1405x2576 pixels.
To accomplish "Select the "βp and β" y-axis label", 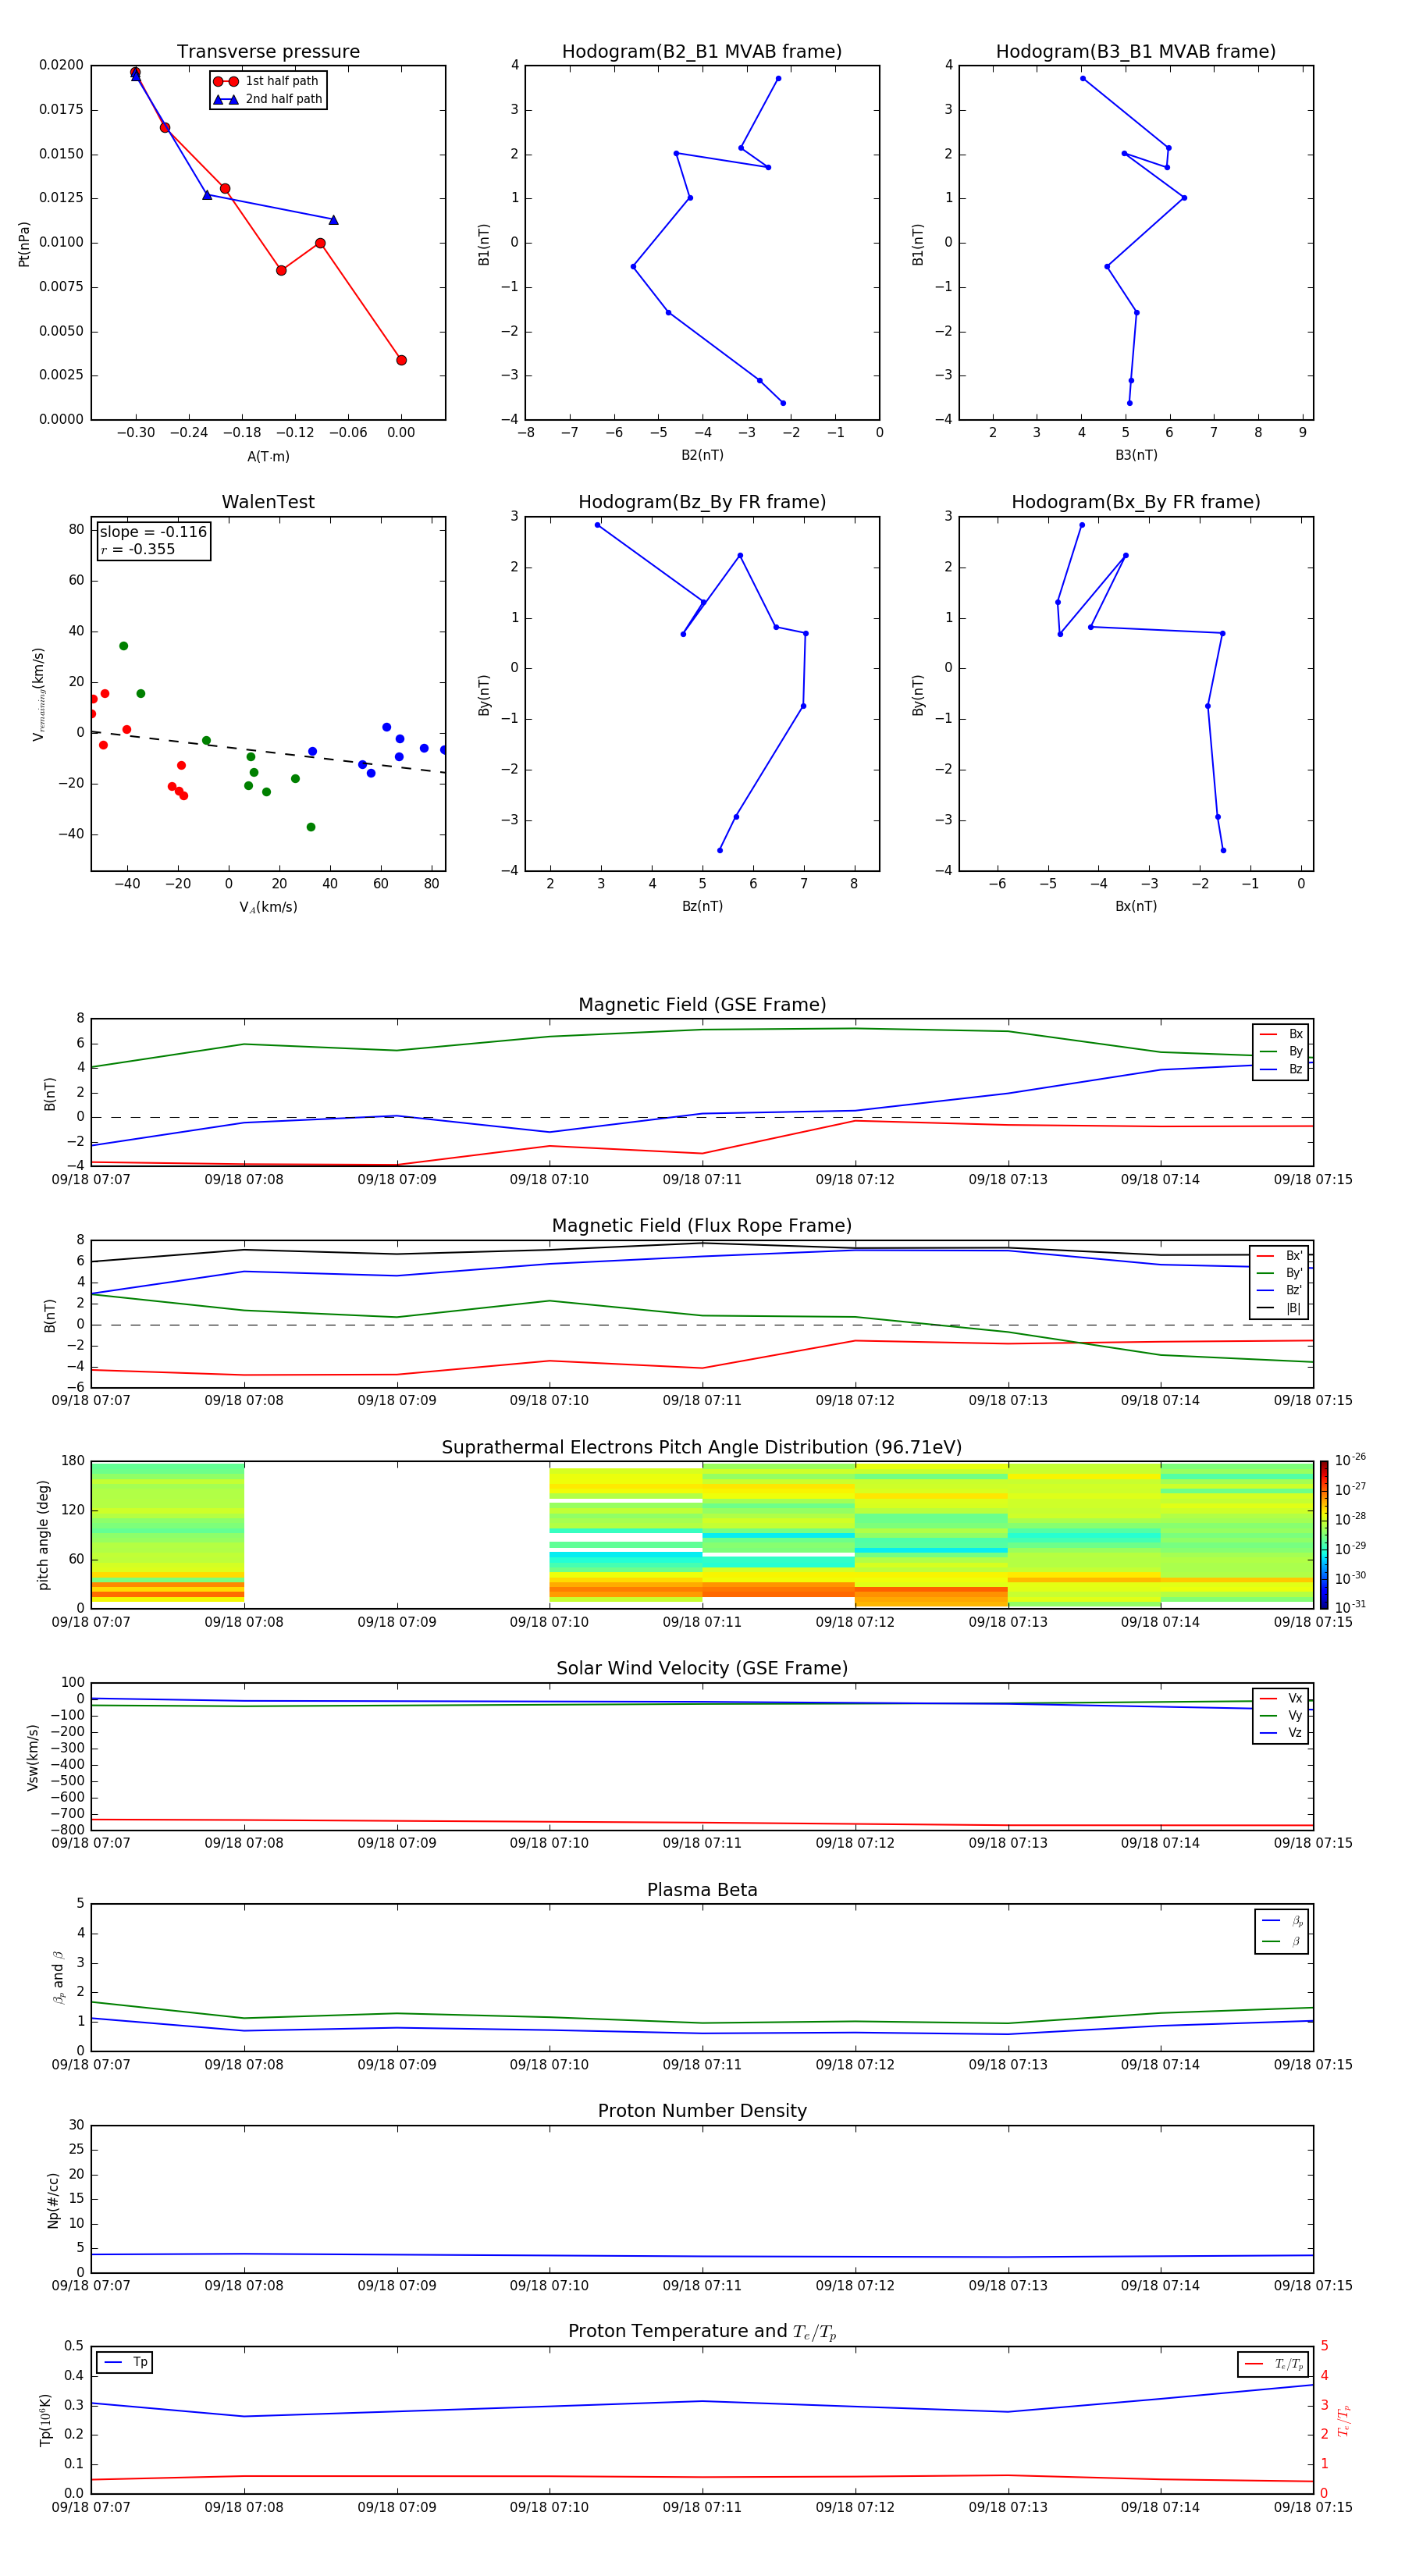I will pos(58,1977).
